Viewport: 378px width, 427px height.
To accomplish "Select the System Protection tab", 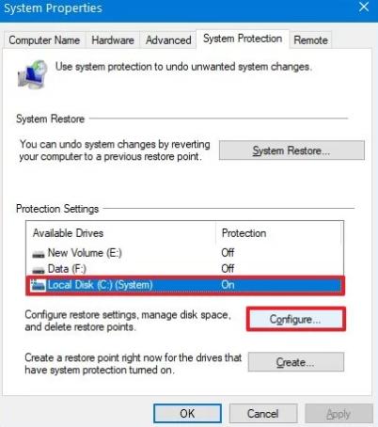I will 243,39.
